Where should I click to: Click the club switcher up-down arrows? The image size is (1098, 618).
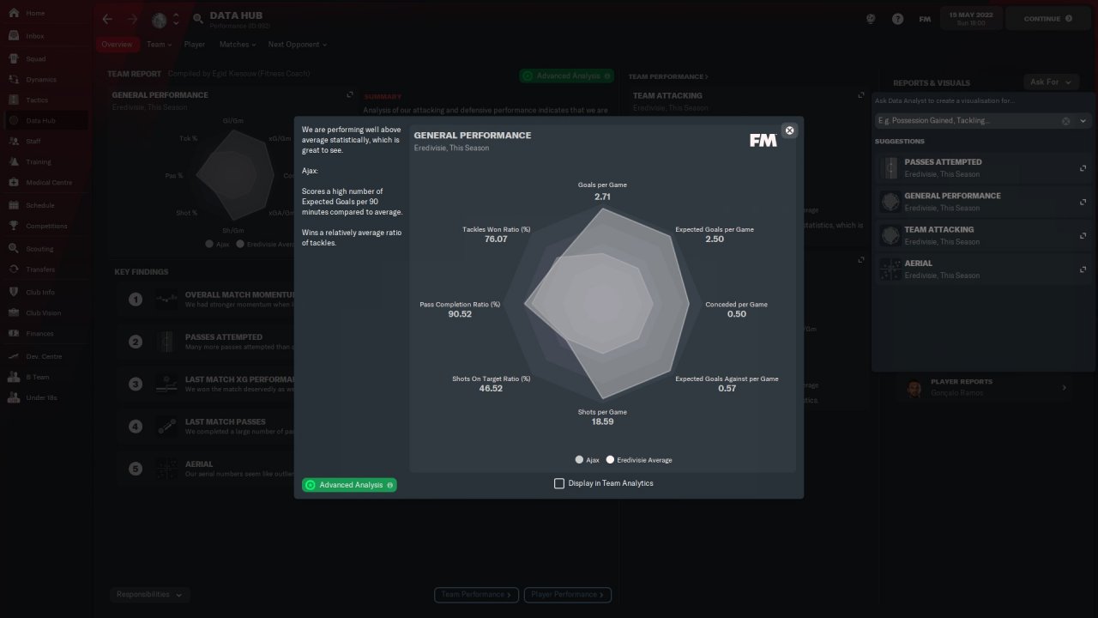pos(176,19)
